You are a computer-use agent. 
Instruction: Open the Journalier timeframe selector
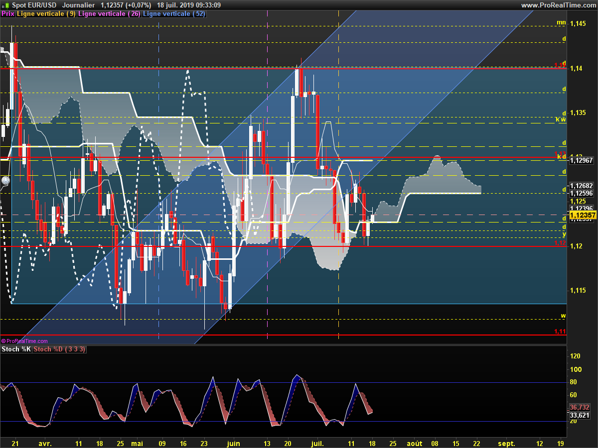(79, 5)
